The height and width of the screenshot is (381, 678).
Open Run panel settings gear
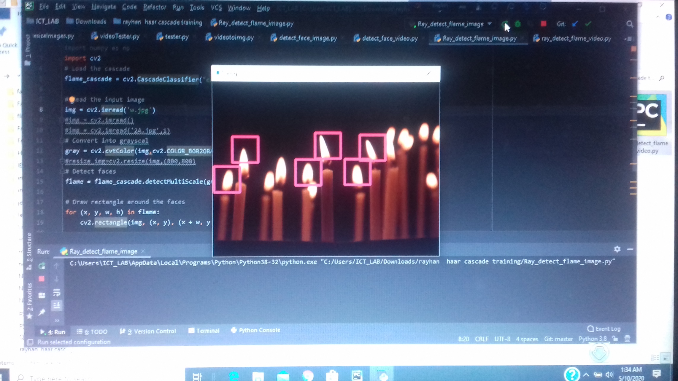tap(617, 249)
